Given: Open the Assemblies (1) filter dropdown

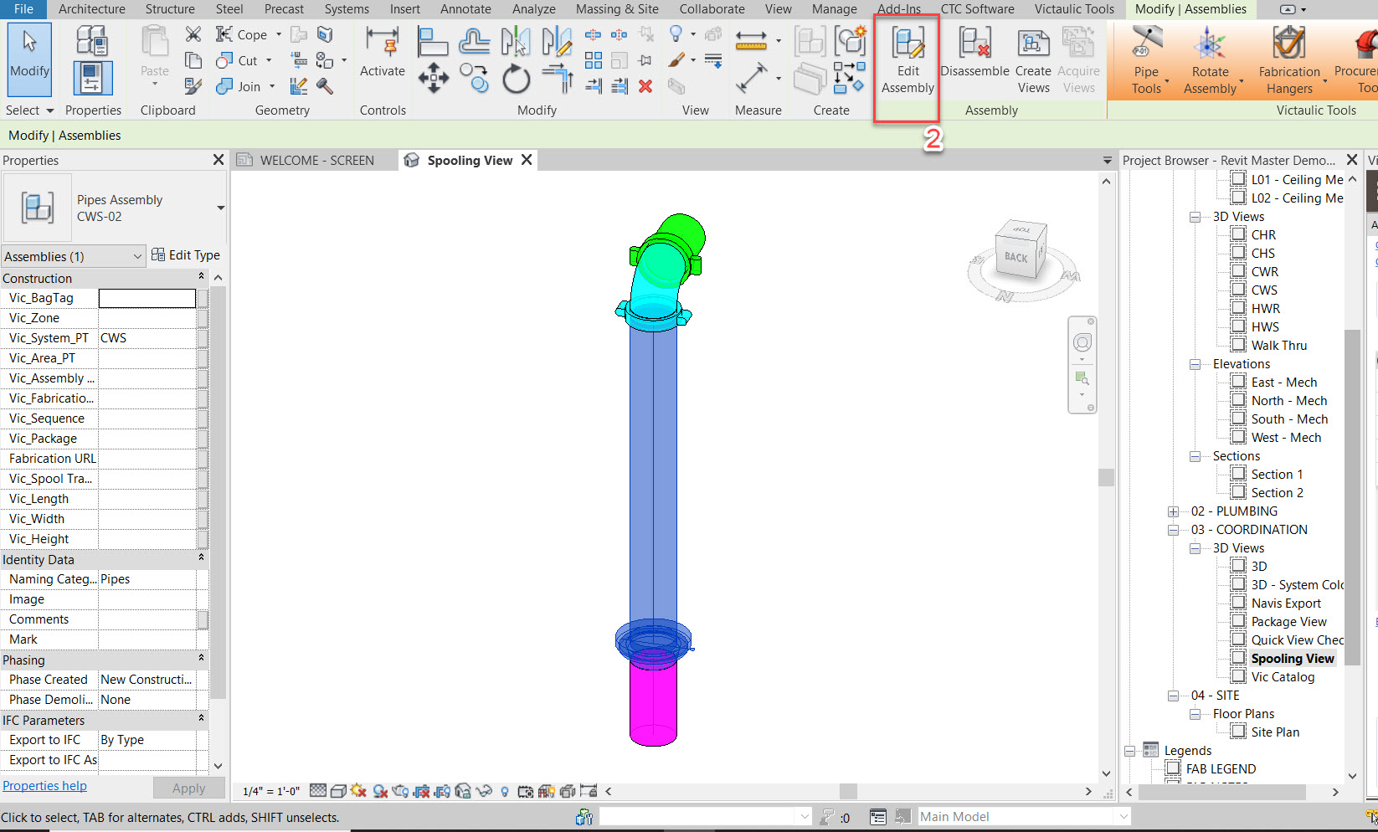Looking at the screenshot, I should pos(74,256).
